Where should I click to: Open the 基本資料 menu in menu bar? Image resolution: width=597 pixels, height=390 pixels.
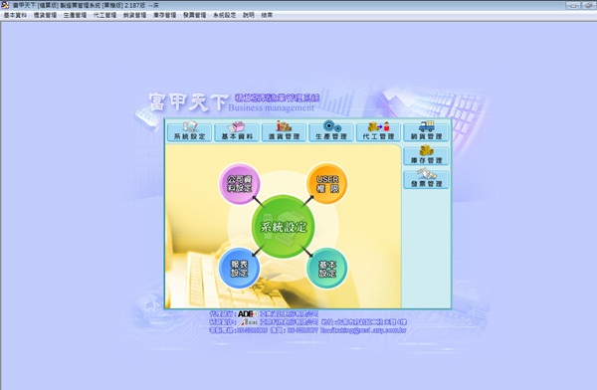tap(15, 15)
